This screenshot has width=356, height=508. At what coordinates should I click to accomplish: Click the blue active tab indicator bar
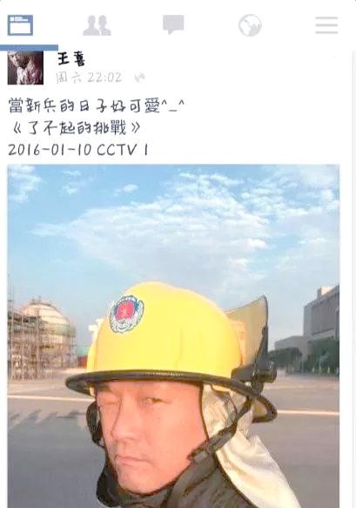29,48
